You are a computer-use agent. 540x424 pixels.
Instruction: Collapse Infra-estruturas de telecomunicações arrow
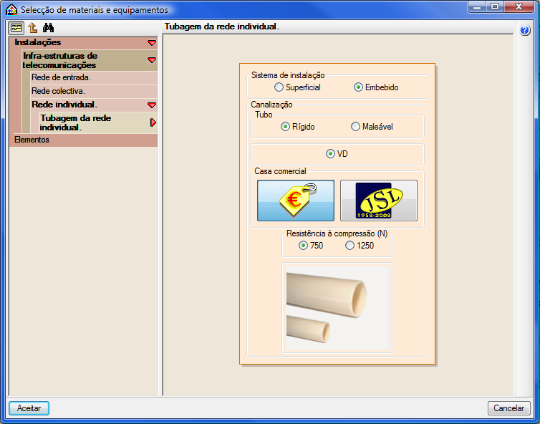click(151, 60)
